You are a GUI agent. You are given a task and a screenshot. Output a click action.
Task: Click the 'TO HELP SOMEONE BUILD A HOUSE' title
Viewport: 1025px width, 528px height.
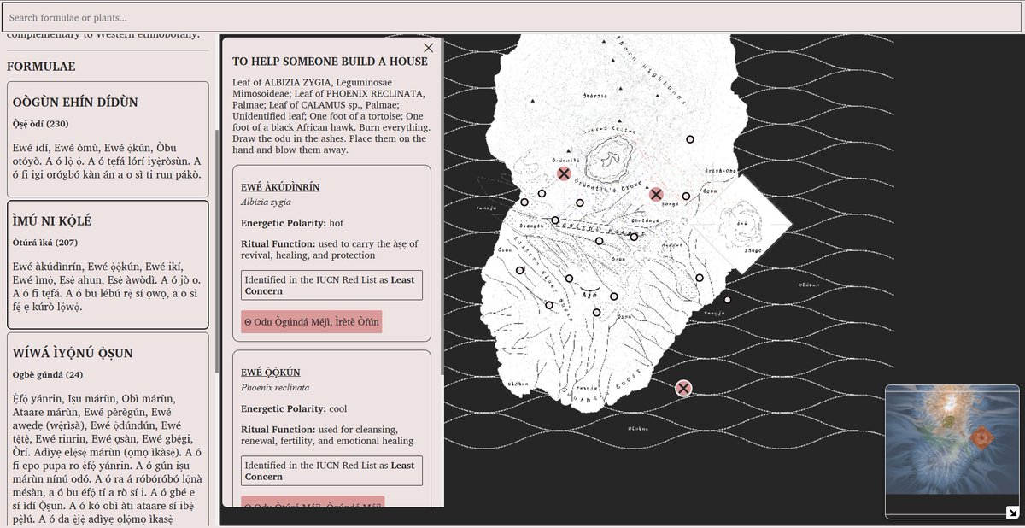[x=330, y=62]
